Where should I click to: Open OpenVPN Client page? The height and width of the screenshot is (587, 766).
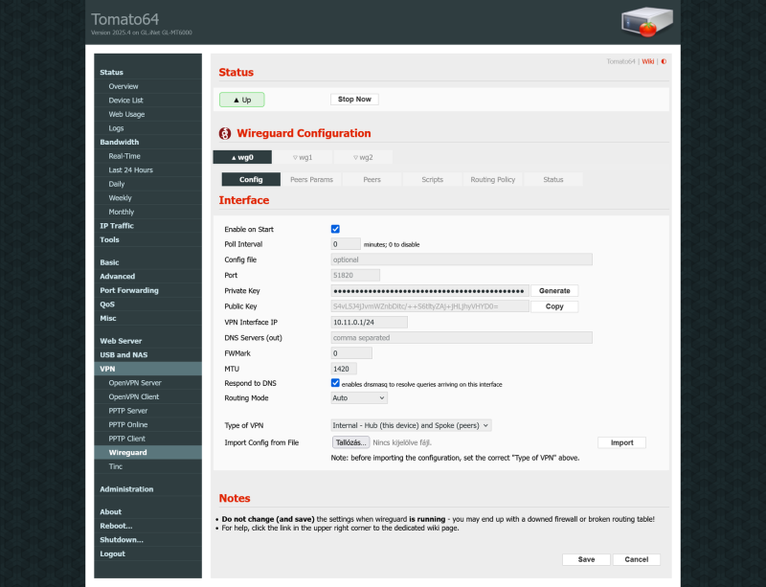click(134, 396)
